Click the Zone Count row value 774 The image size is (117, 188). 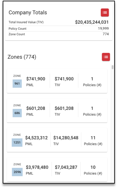click(x=106, y=34)
